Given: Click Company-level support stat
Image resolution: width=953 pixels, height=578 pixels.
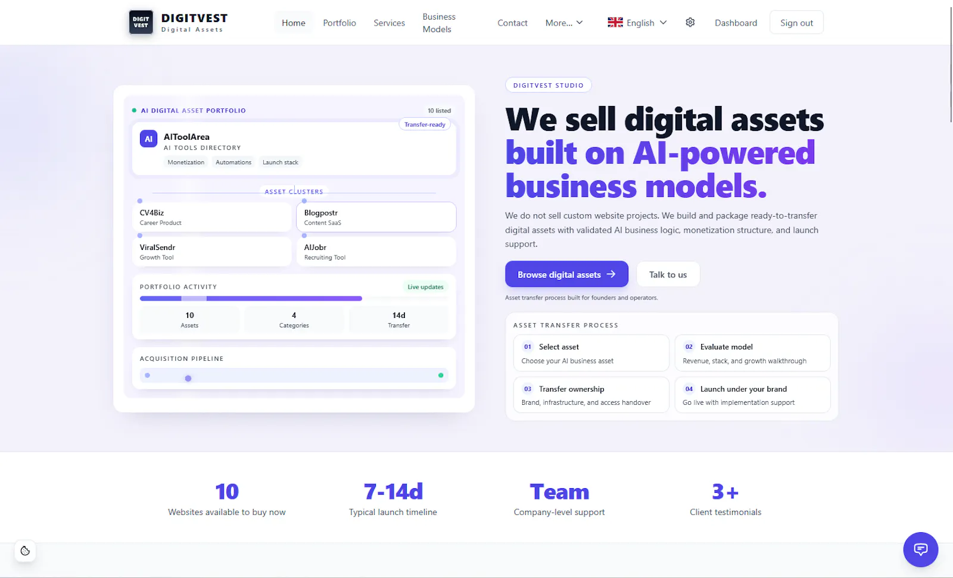Looking at the screenshot, I should [559, 499].
